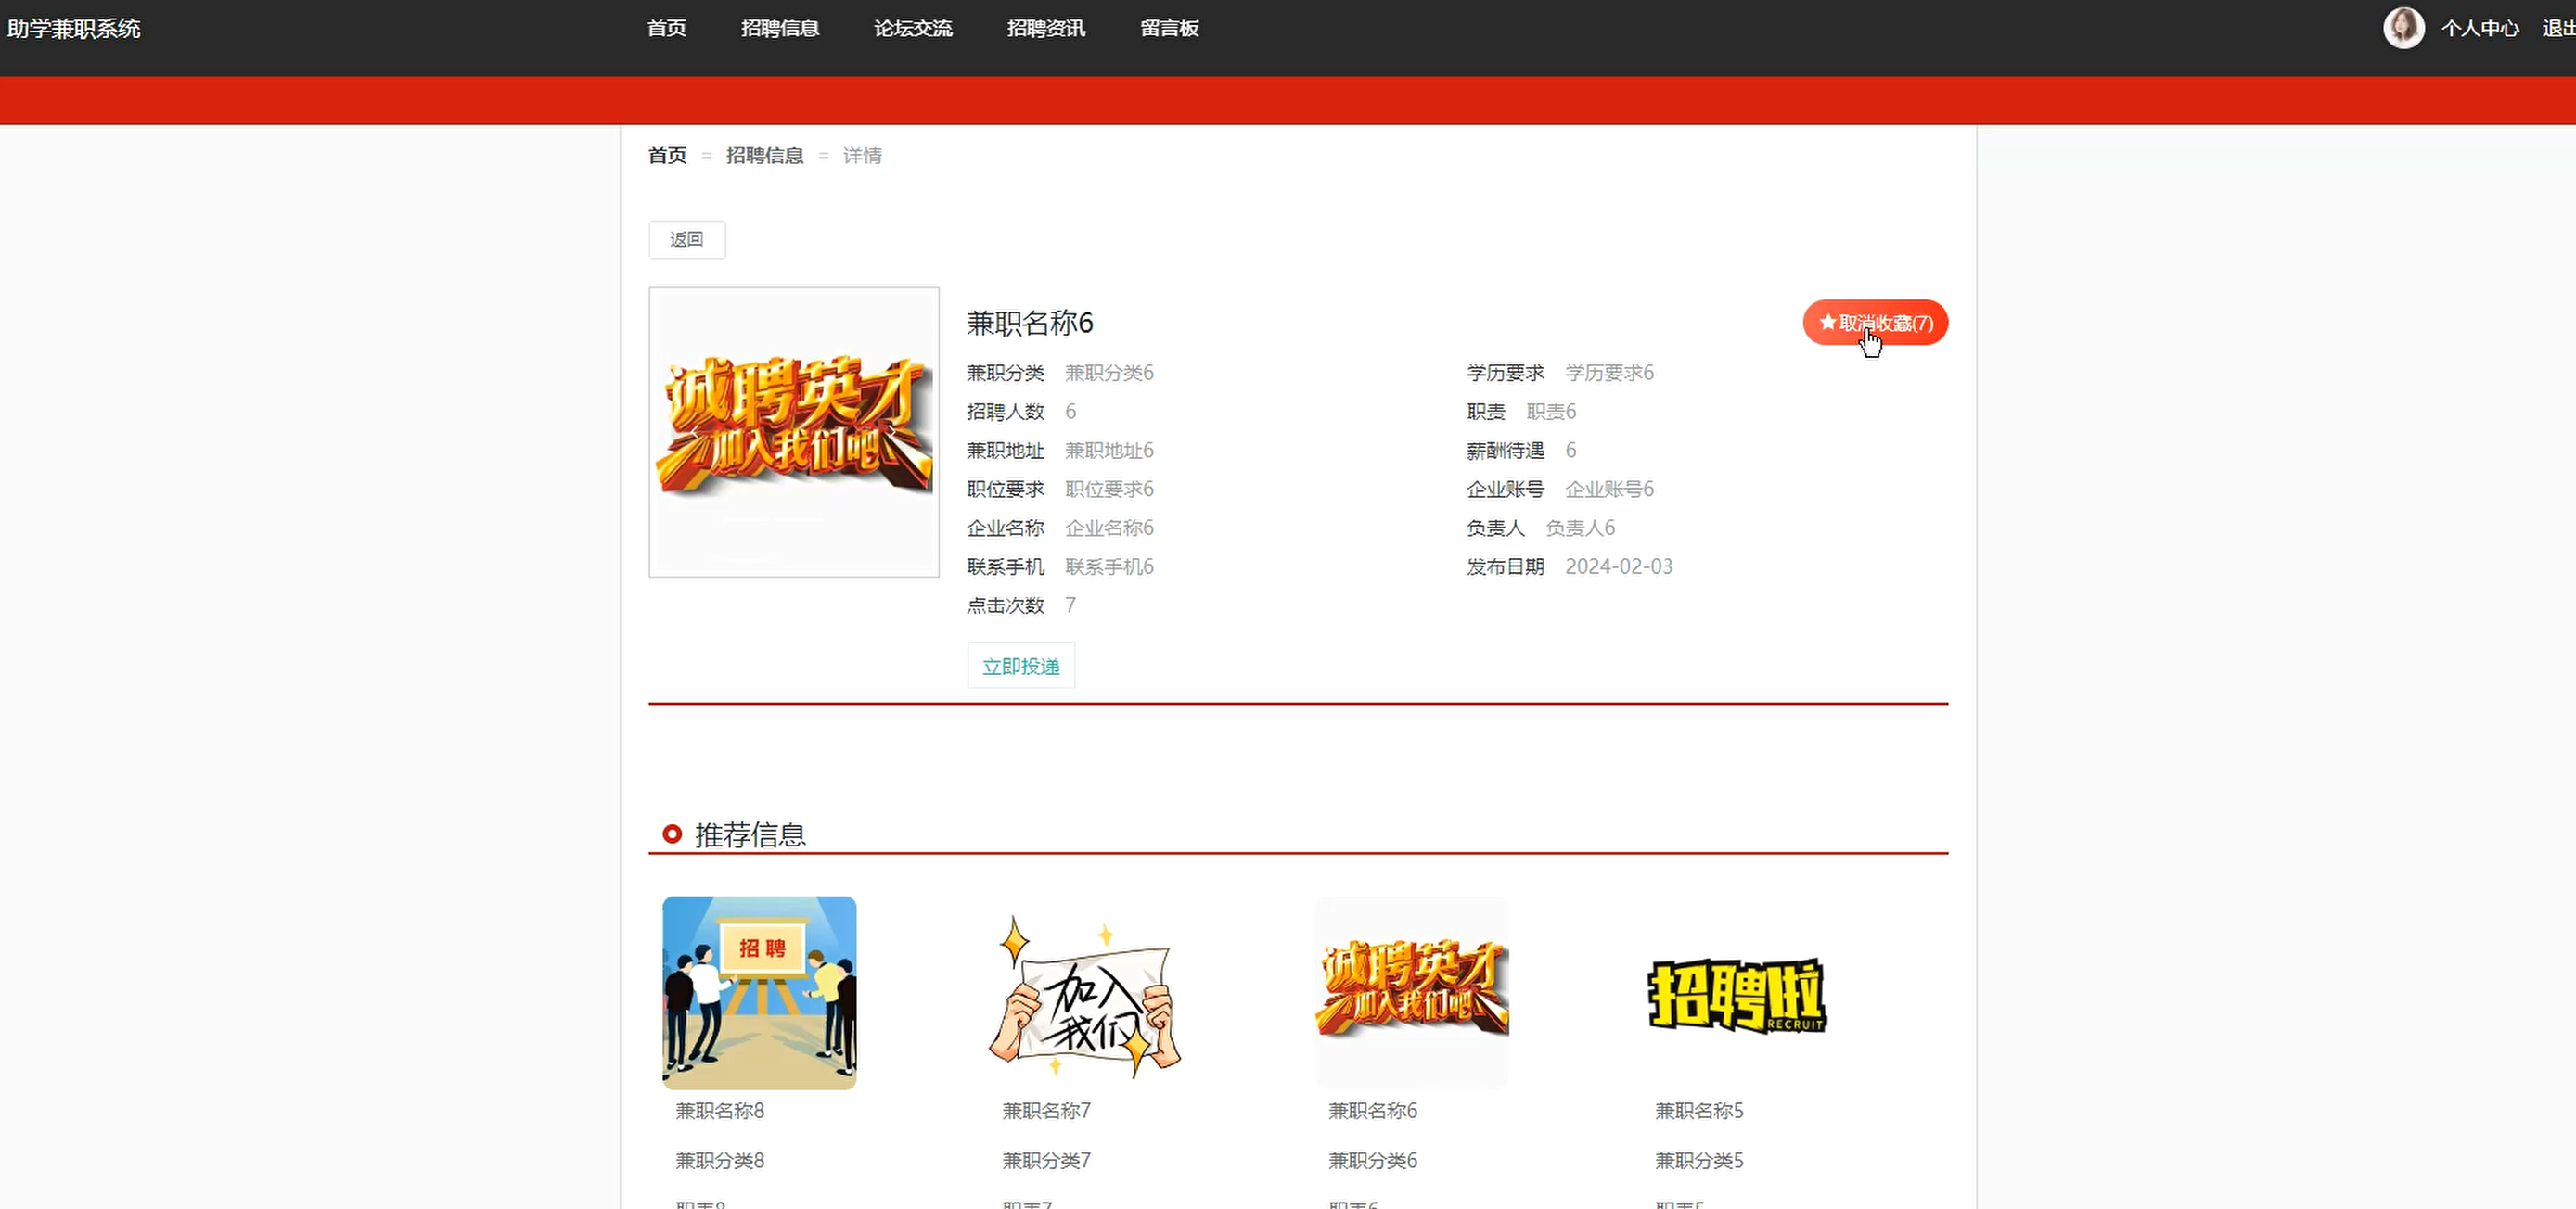The height and width of the screenshot is (1209, 2576).
Task: Click the 兼职地址6 value
Action: point(1109,451)
